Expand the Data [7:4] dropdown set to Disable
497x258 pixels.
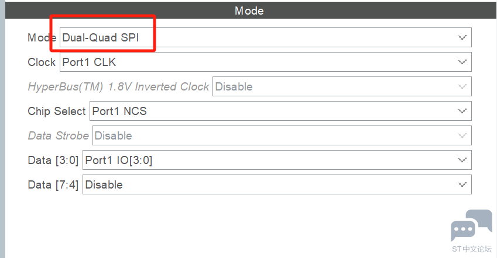tap(277, 184)
